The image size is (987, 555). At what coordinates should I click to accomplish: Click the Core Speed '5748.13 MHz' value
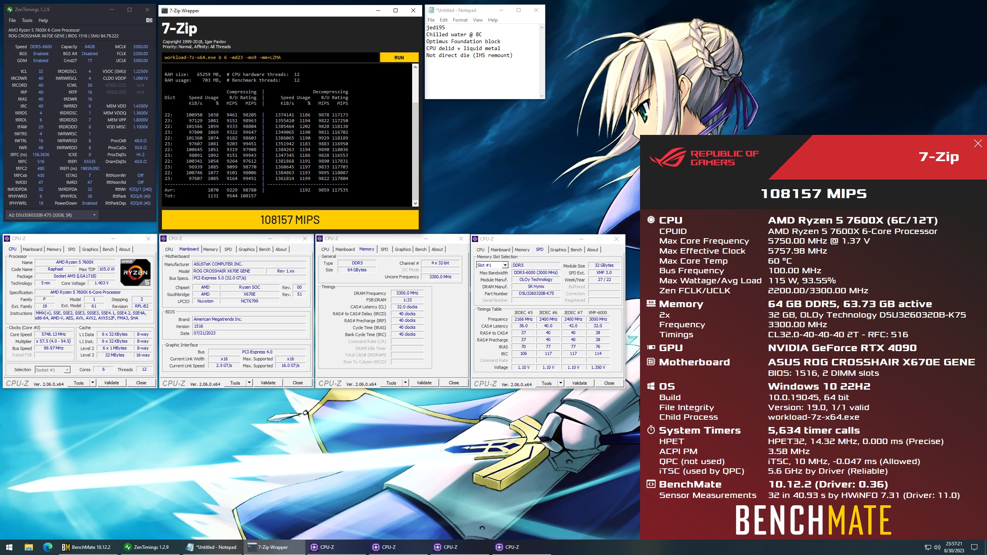[x=54, y=334]
